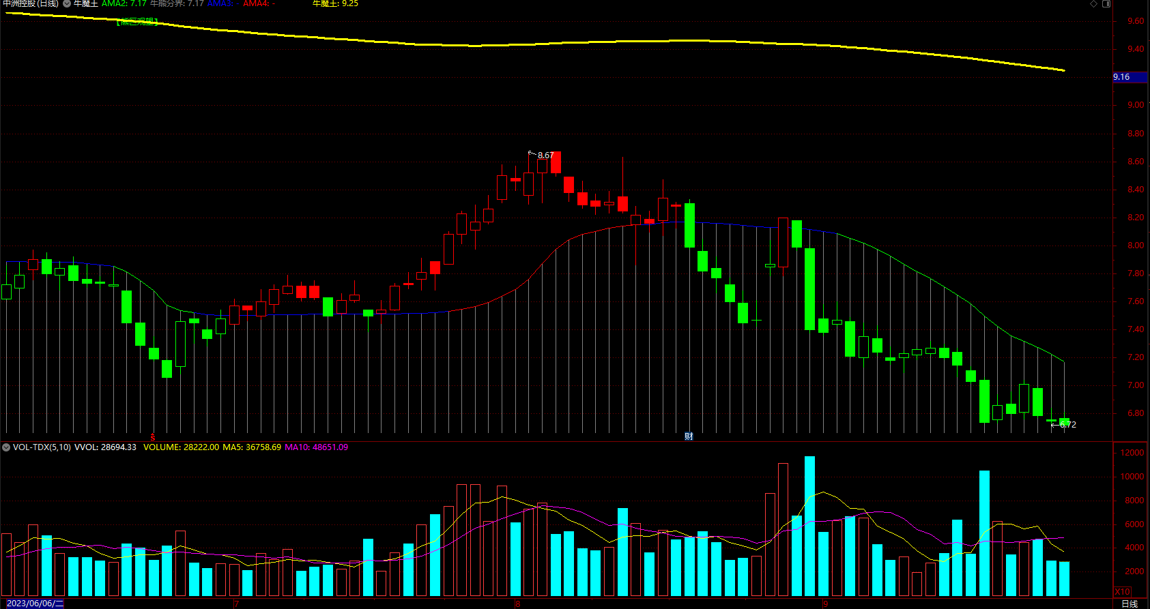The height and width of the screenshot is (609, 1150).
Task: Click the 8.00 price axis label
Action: [1136, 246]
